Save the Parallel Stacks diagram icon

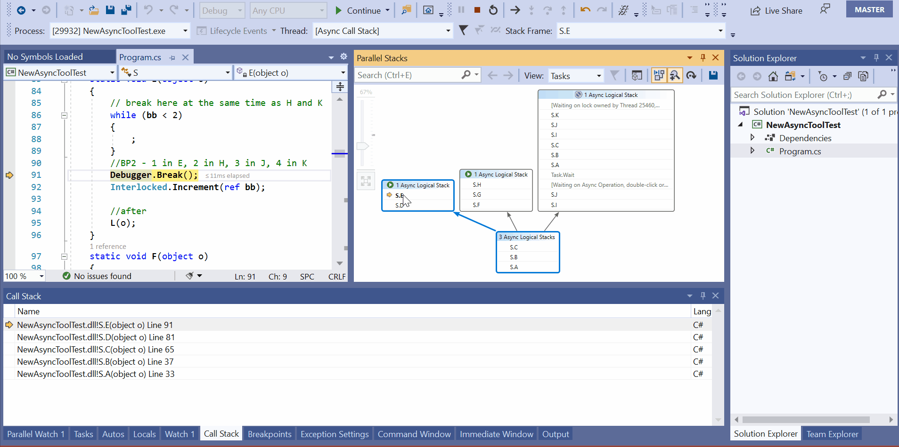point(713,75)
